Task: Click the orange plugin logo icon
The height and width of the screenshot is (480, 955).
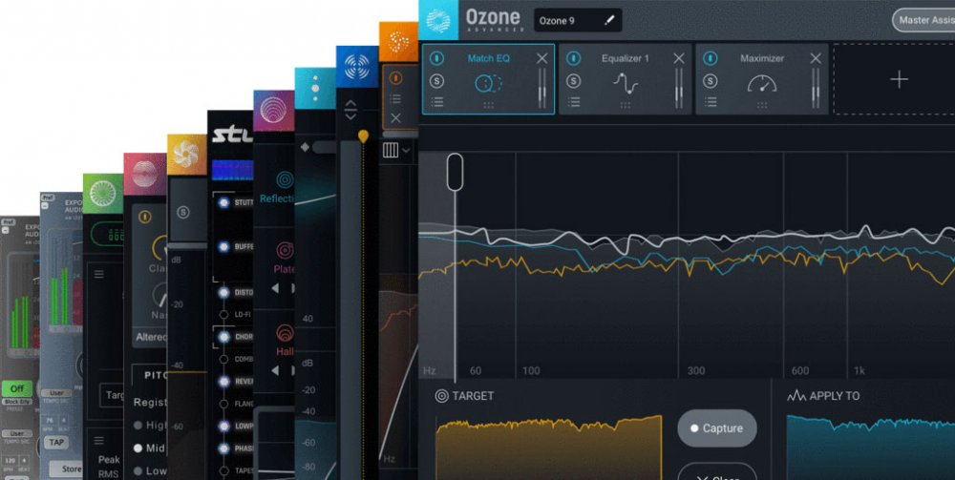Action: (398, 41)
